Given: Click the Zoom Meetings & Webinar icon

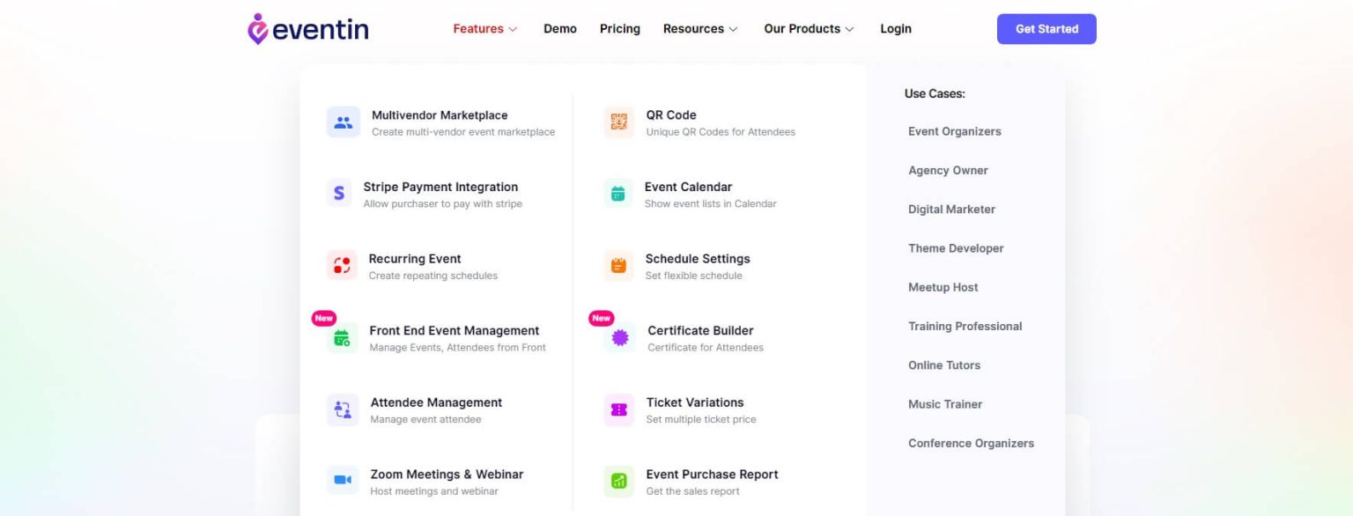Looking at the screenshot, I should coord(342,480).
